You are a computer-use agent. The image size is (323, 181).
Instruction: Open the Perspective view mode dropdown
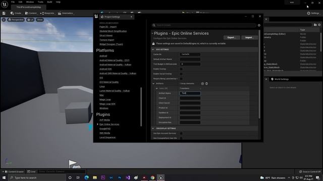(16, 20)
